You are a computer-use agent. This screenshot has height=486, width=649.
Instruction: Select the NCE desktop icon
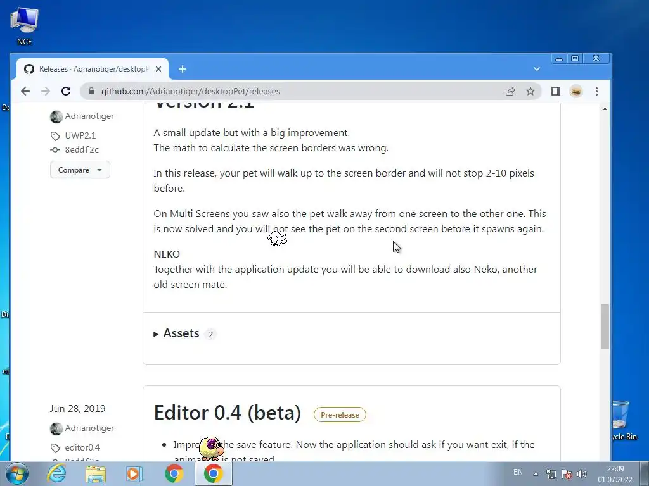tap(25, 26)
